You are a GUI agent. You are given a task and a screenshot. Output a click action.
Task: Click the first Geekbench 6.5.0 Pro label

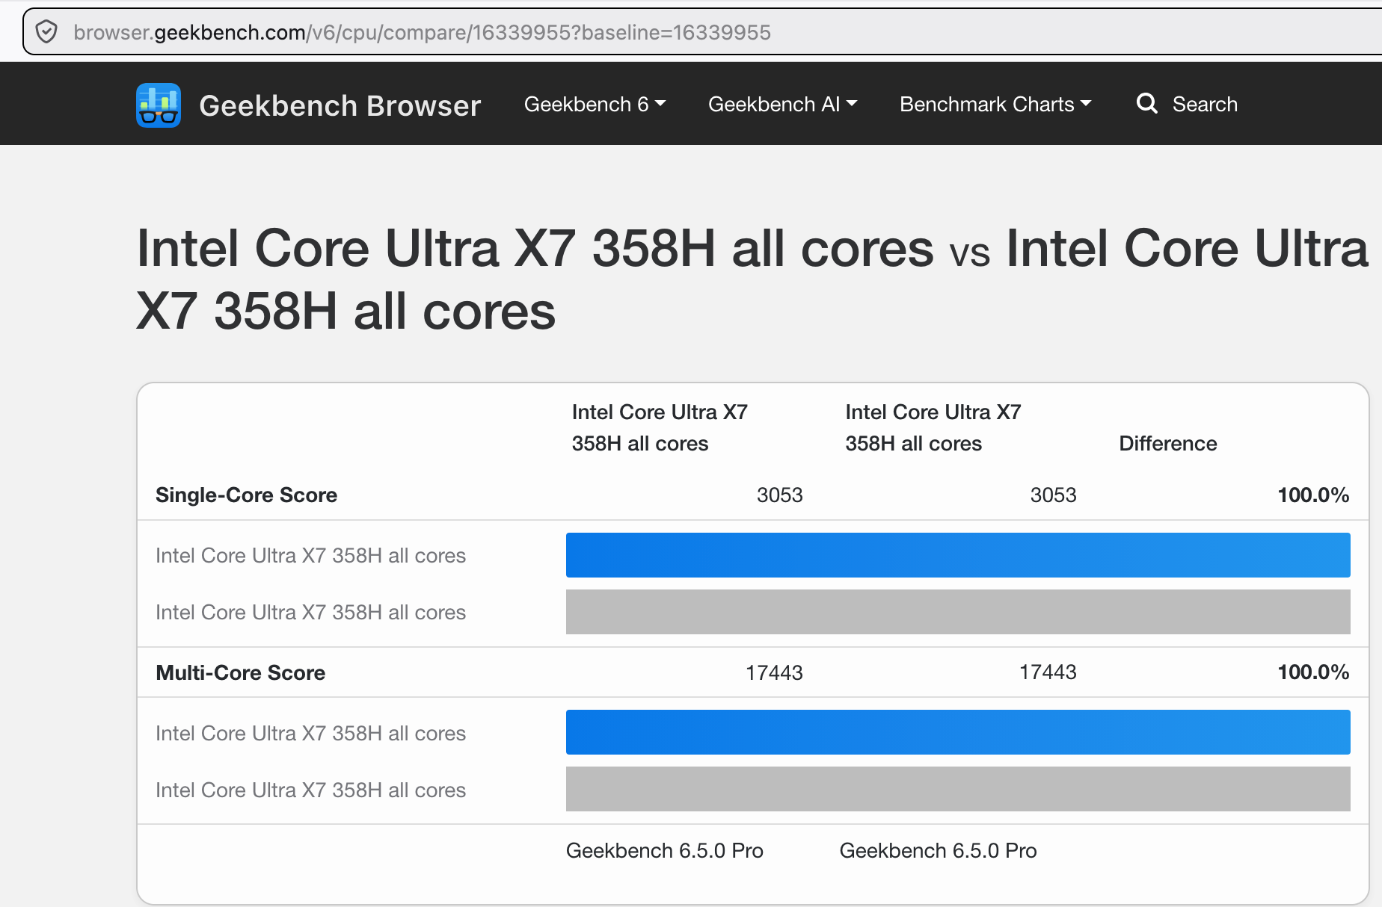(x=665, y=850)
